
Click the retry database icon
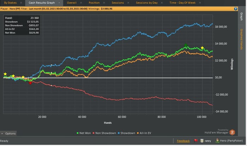click(202, 141)
